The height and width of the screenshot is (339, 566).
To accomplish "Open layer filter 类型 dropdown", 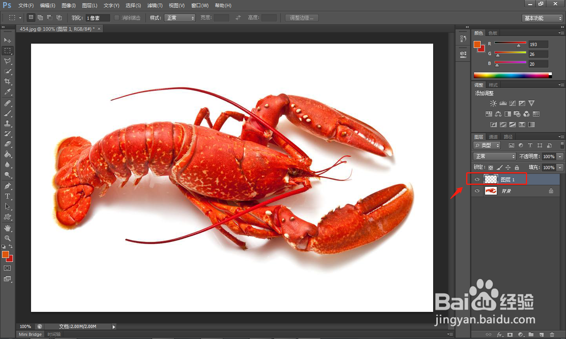I will click(x=487, y=146).
